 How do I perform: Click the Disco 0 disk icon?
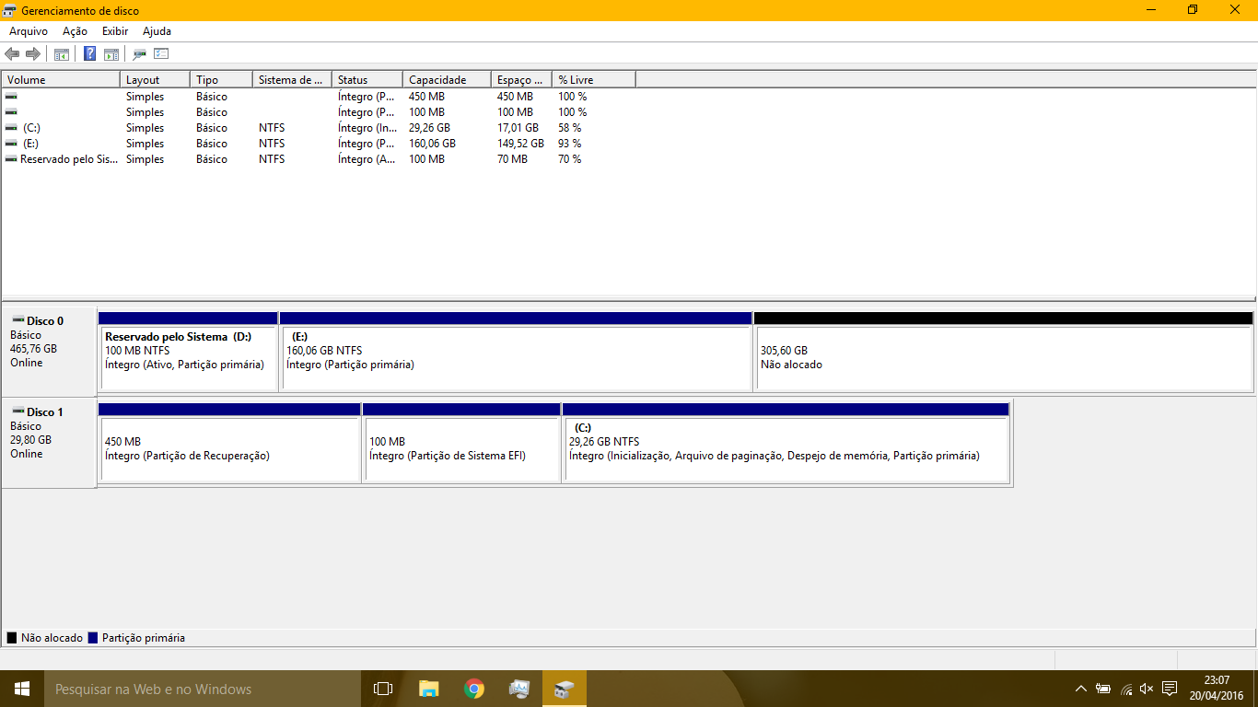[17, 319]
